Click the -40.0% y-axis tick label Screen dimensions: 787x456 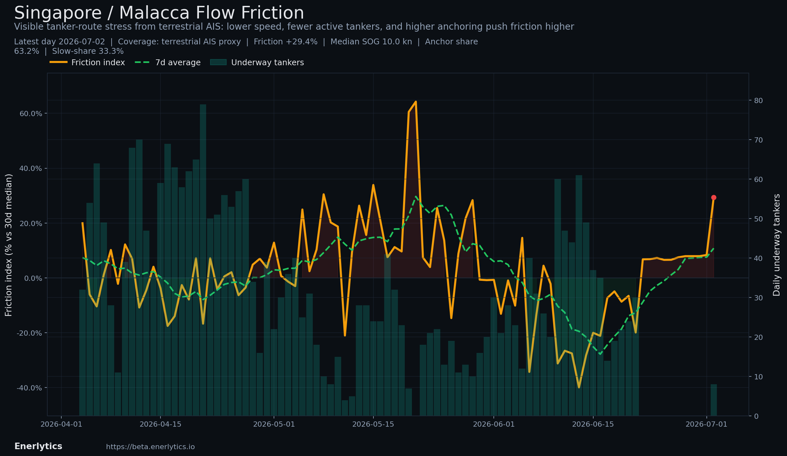[29, 388]
